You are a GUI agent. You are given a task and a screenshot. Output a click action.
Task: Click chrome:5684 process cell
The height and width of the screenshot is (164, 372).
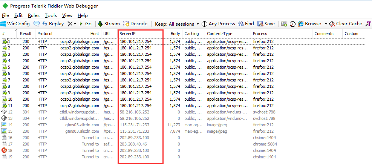(265, 144)
